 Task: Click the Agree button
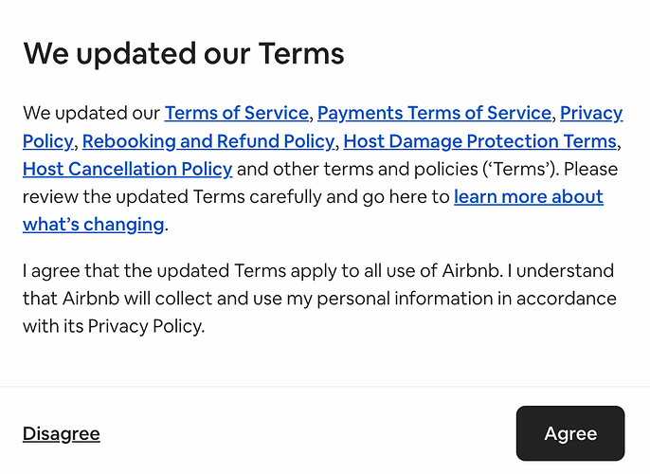(570, 433)
